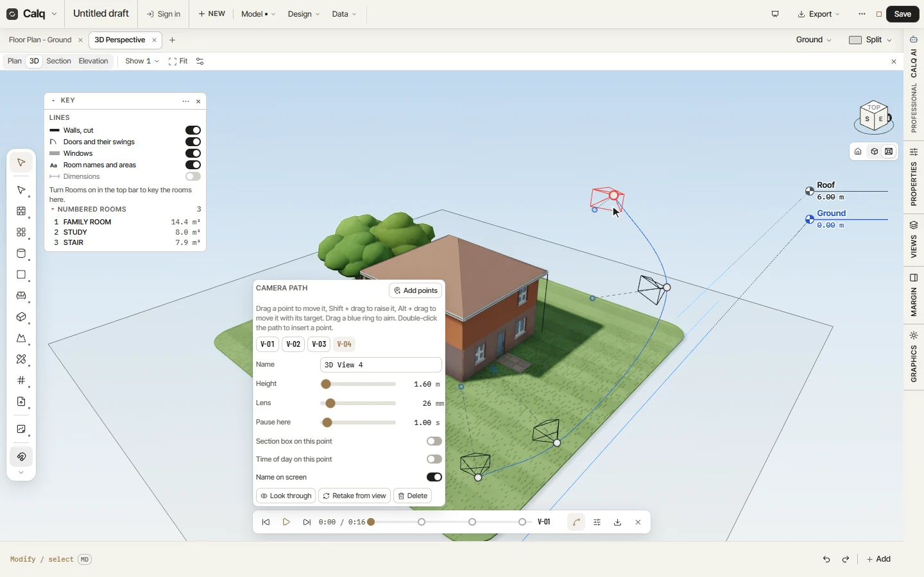Screen dimensions: 924x577
Task: Turn off Name on screen
Action: point(434,478)
